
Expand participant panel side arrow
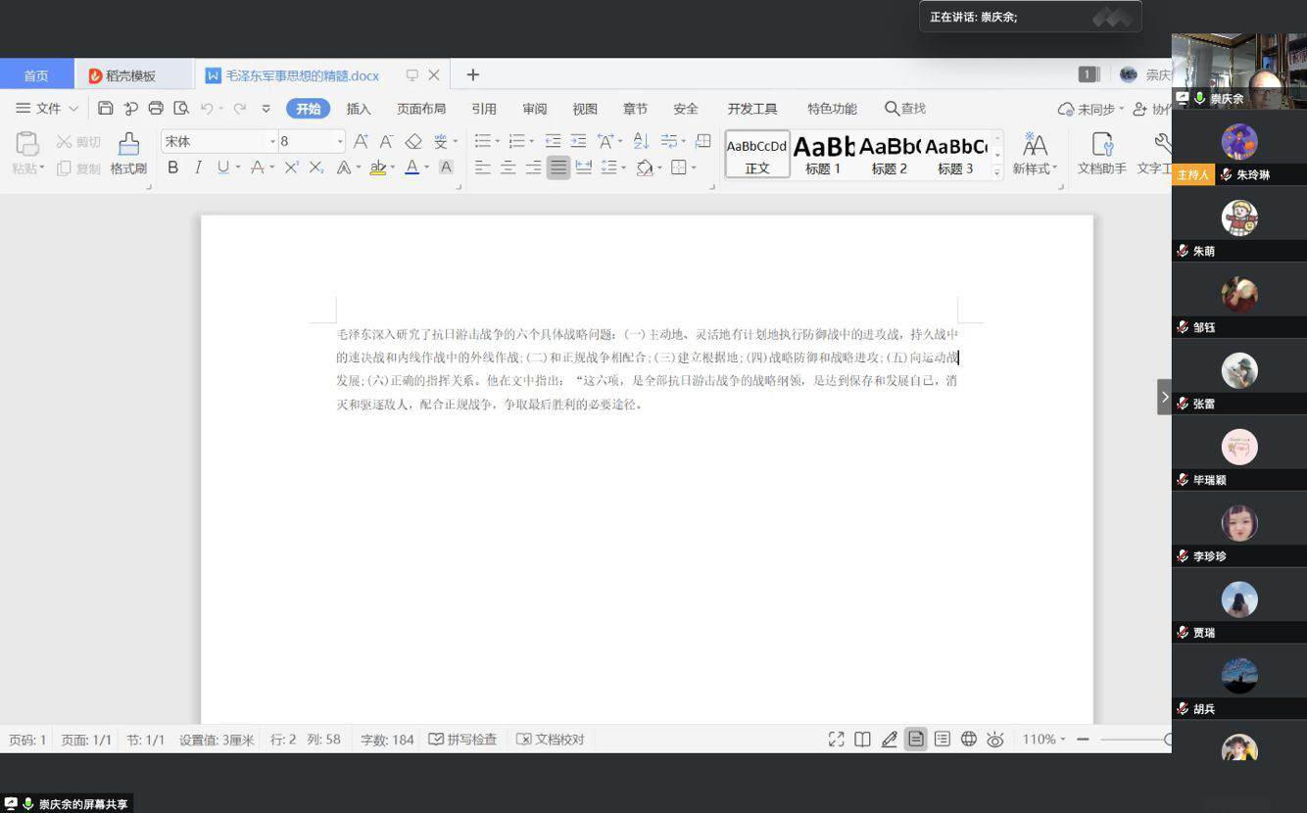[1164, 397]
